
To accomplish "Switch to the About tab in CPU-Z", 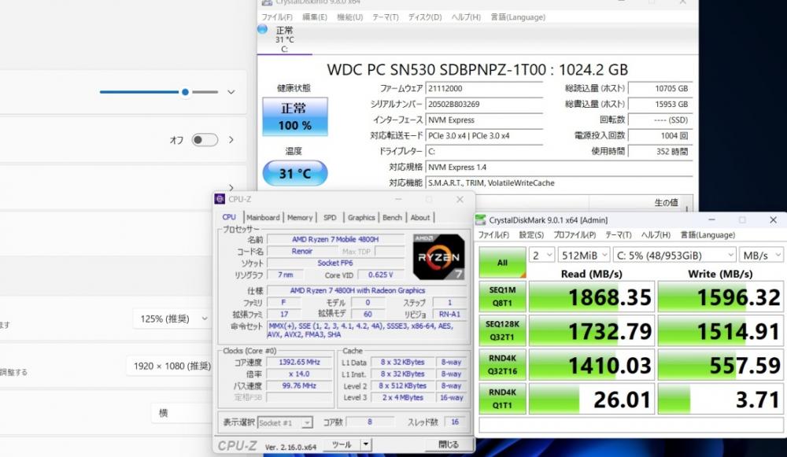I will pyautogui.click(x=420, y=217).
